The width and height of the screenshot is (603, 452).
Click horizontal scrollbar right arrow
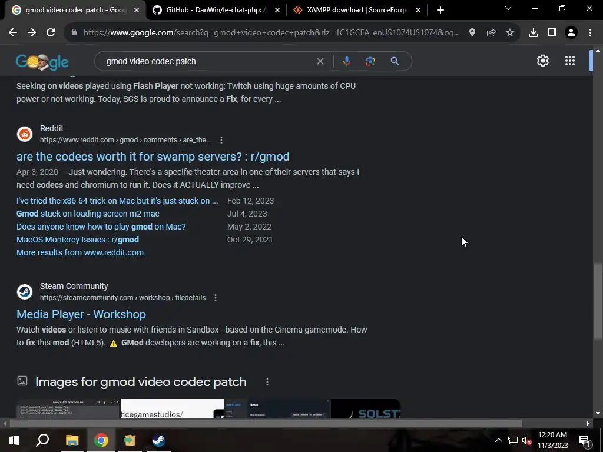tap(588, 424)
